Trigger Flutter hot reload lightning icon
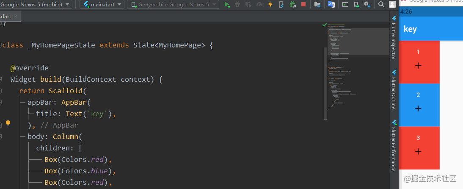Screen dimensions: 463x189 point(270,4)
